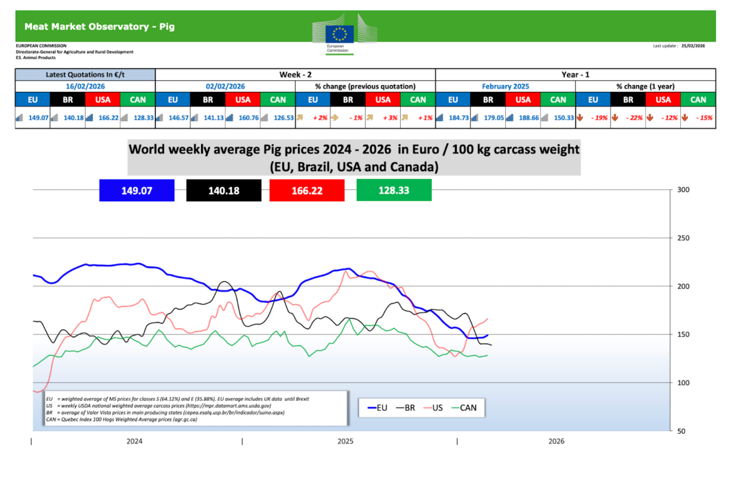The height and width of the screenshot is (486, 731).
Task: Click the February 2025 date heading
Action: point(505,86)
